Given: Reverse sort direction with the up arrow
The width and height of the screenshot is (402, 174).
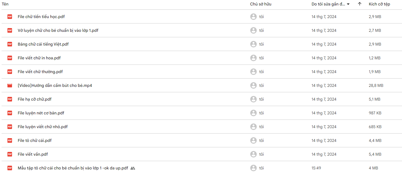Looking at the screenshot, I should tap(360, 4).
